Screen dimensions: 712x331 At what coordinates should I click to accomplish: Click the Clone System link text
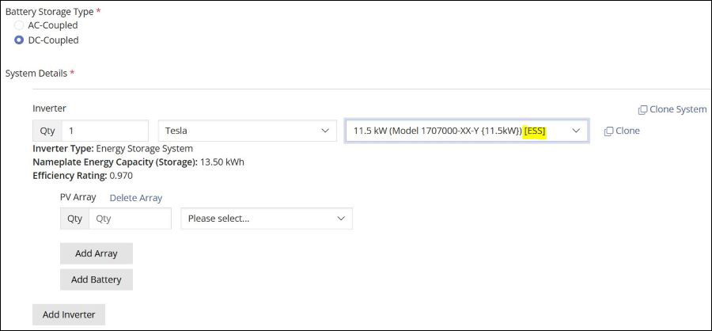(677, 109)
